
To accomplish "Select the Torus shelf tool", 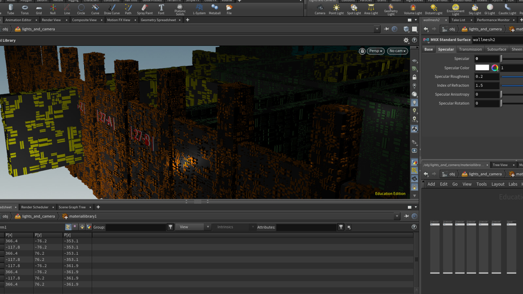I will pos(25,9).
